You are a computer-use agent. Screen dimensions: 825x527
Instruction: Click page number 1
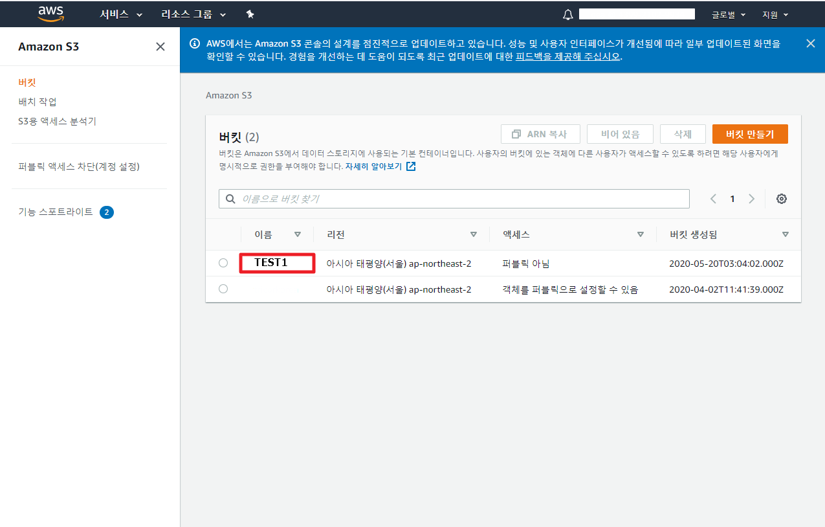tap(732, 199)
